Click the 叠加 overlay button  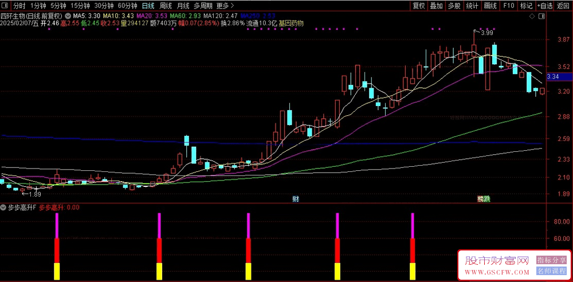(x=436, y=6)
